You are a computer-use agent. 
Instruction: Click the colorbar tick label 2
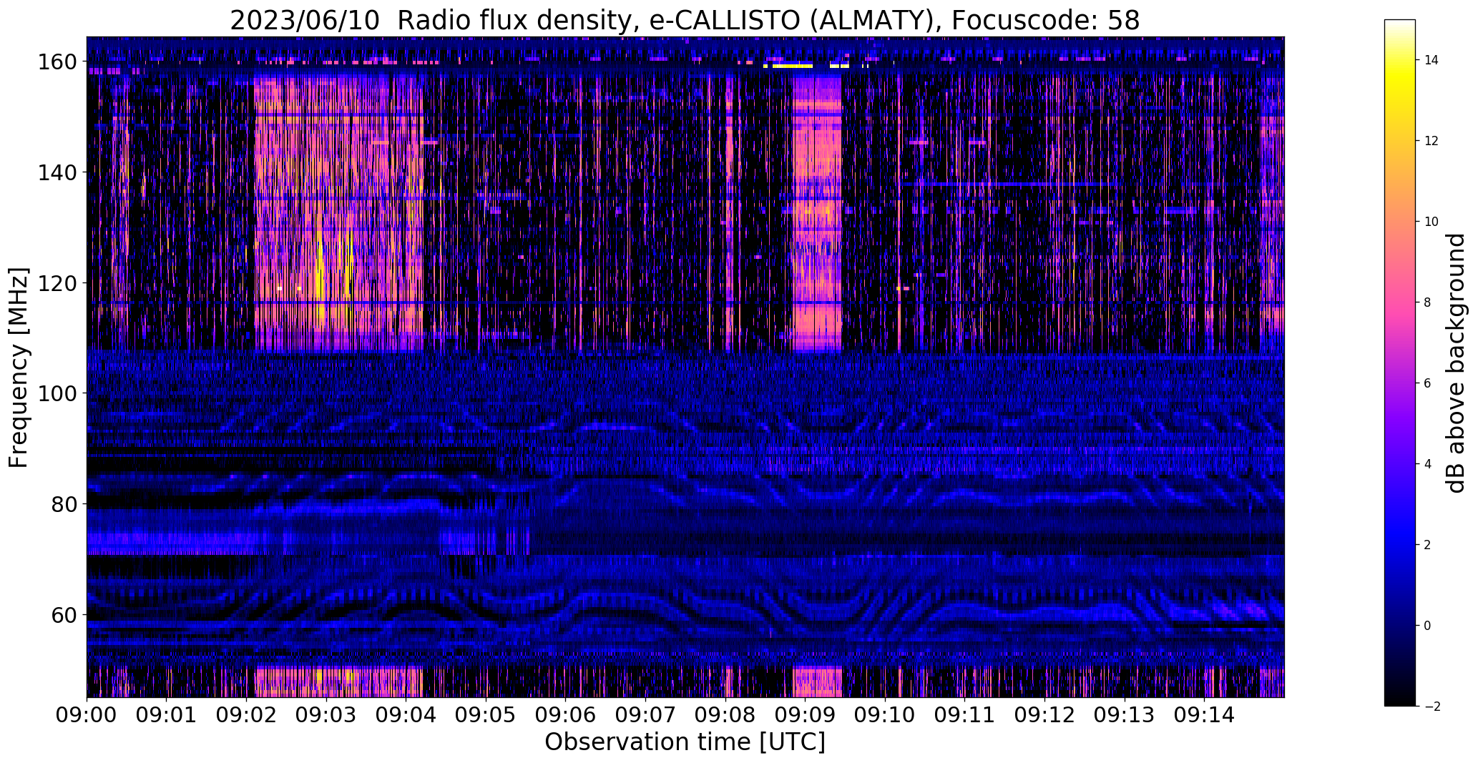pyautogui.click(x=1428, y=545)
